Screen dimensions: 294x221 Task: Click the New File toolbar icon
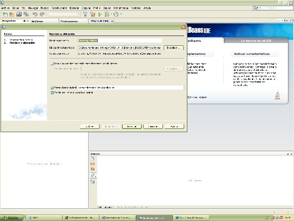tap(5, 14)
